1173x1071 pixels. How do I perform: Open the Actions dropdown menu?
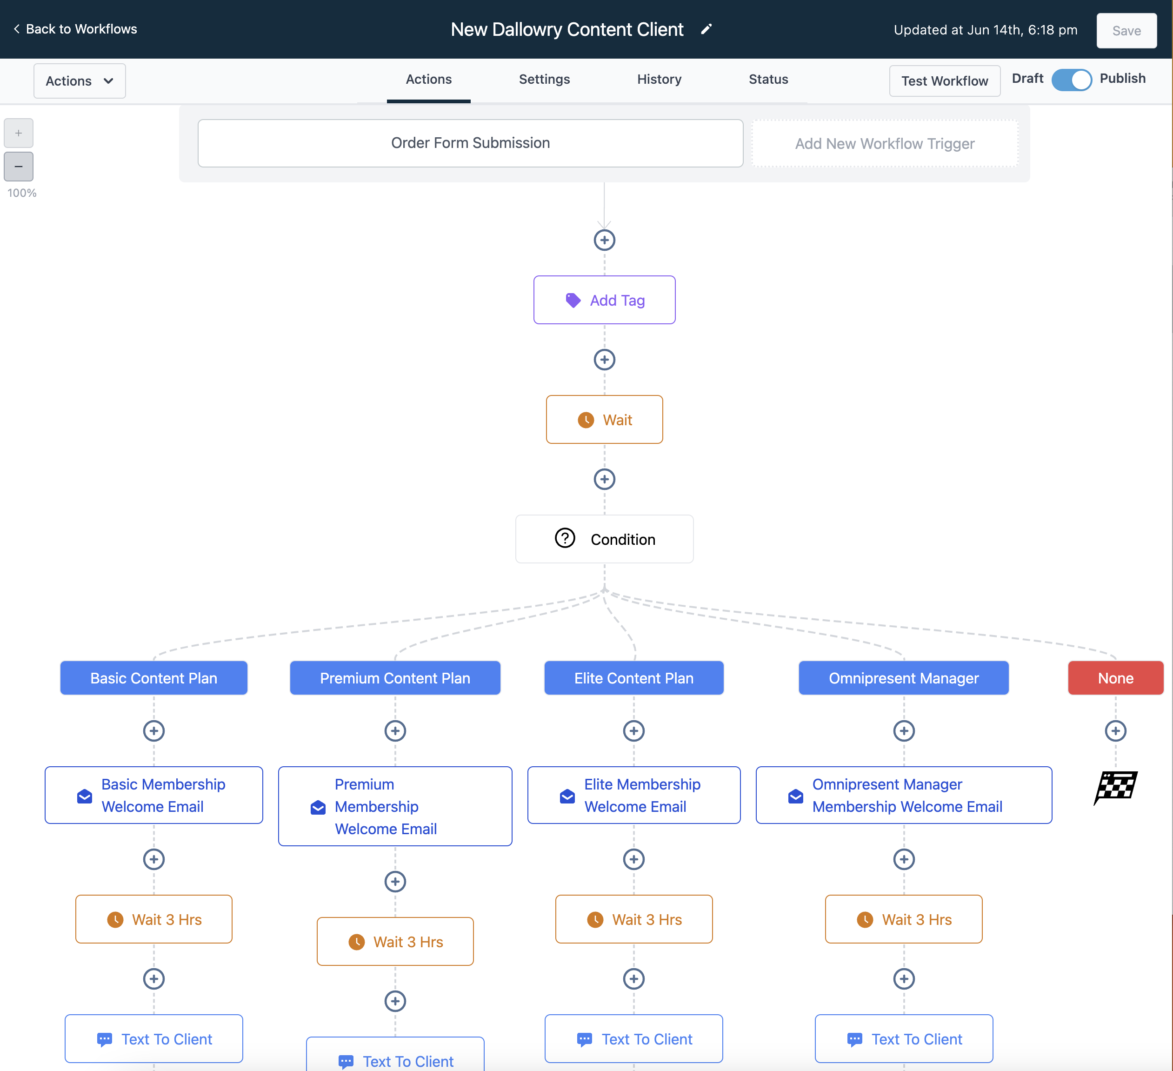[80, 81]
